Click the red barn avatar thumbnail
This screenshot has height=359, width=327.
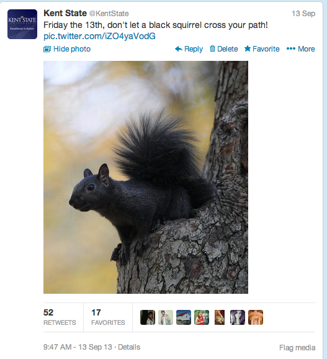click(184, 317)
